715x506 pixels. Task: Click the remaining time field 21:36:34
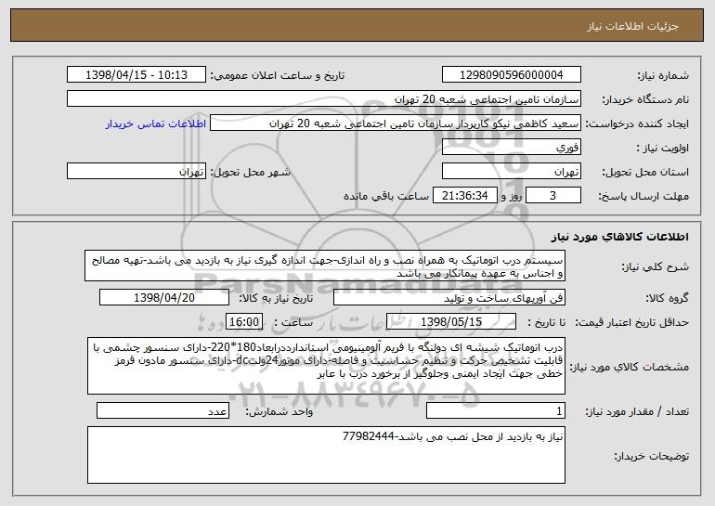pyautogui.click(x=464, y=196)
